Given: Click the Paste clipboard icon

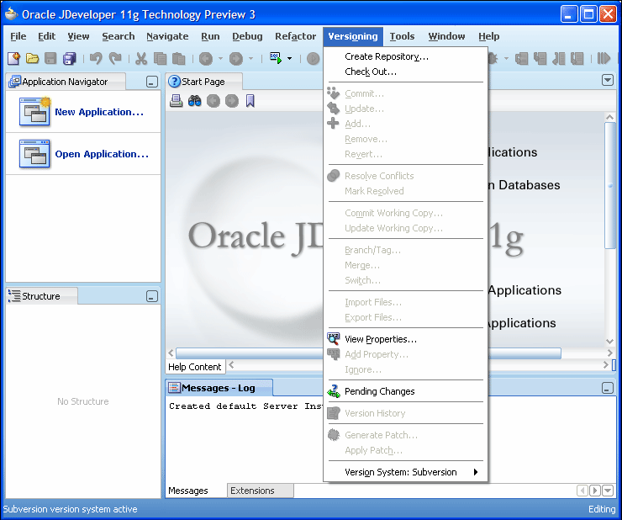Looking at the screenshot, I should coord(179,58).
